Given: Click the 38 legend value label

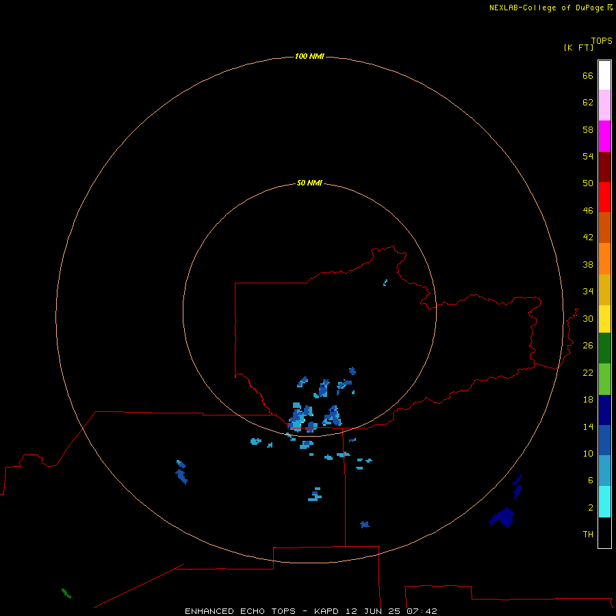Looking at the screenshot, I should (x=588, y=264).
